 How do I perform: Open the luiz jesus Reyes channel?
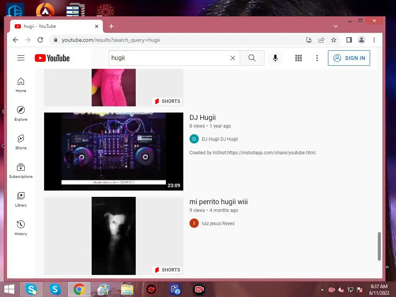218,224
